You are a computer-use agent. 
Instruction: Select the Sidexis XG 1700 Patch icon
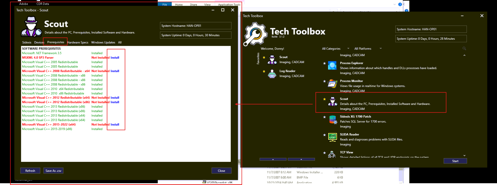[x=333, y=120]
